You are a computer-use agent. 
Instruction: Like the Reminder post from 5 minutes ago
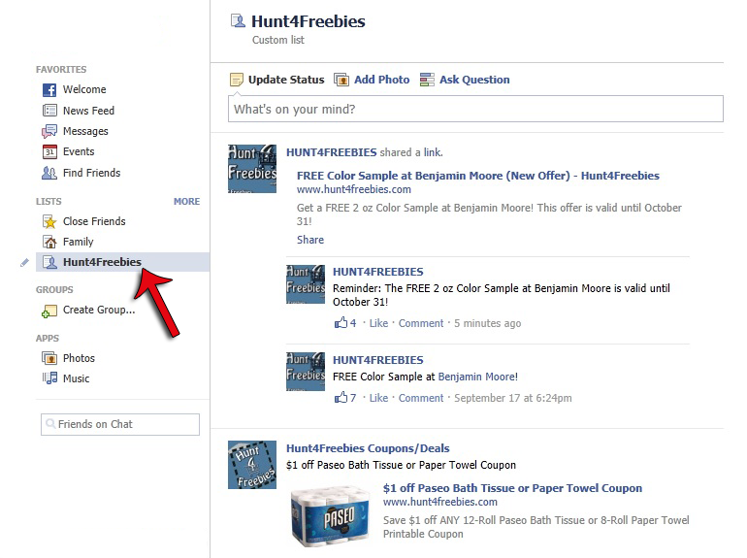[378, 323]
